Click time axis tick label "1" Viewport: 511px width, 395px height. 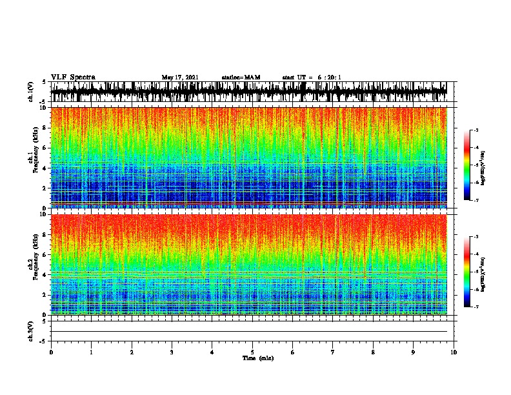click(x=91, y=352)
